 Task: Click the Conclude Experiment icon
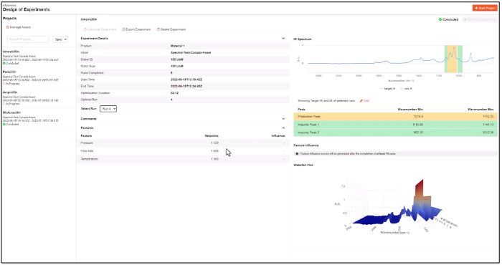pyautogui.click(x=85, y=29)
